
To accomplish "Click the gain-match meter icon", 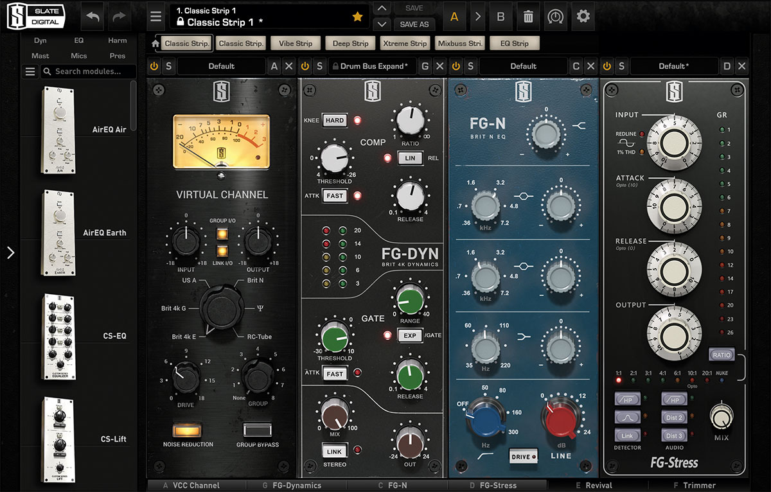I will pos(555,17).
